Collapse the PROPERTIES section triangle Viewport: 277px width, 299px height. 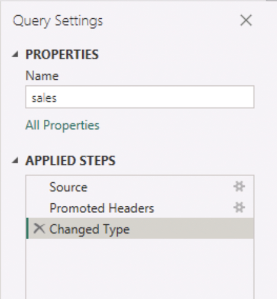pyautogui.click(x=15, y=54)
